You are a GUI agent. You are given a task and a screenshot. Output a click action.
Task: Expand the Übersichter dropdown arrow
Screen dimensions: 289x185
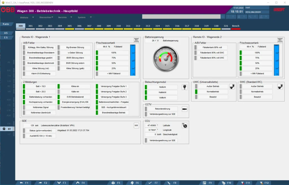coord(52,17)
